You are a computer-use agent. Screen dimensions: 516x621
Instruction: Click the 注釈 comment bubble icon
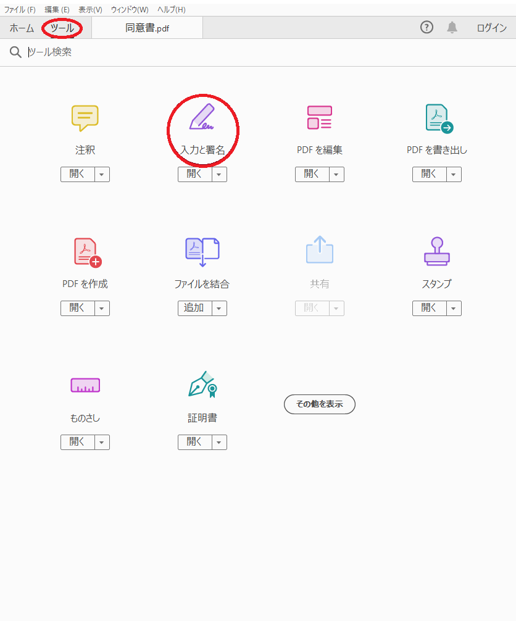(x=85, y=118)
